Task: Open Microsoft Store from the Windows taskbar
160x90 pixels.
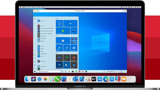Action: point(73,71)
